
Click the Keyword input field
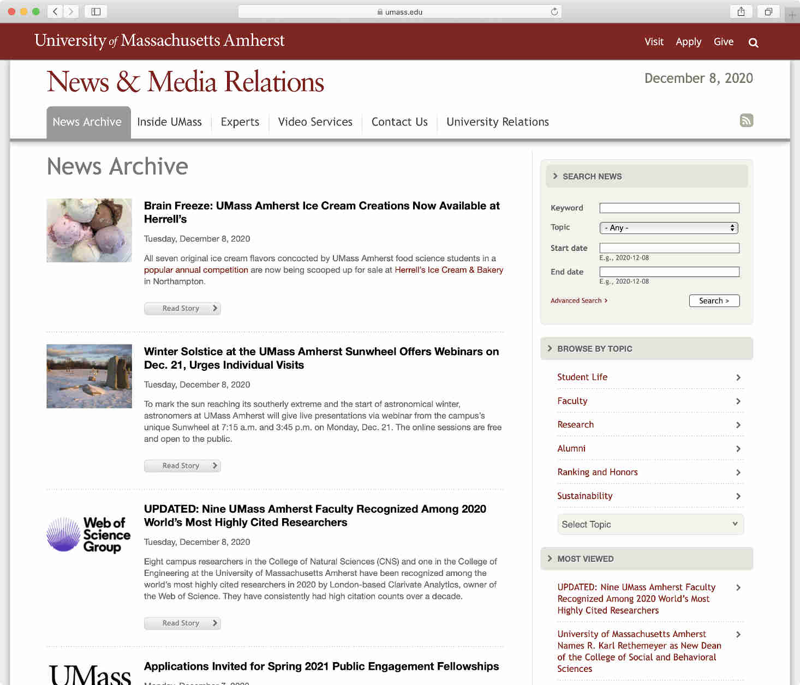[x=670, y=208]
